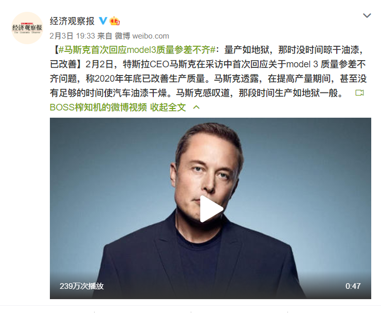This screenshot has width=381, height=313.
Task: Click the divider bar below the video
Action: [x=190, y=306]
